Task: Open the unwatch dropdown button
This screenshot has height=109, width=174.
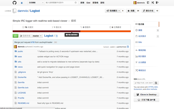Action: (x=113, y=11)
